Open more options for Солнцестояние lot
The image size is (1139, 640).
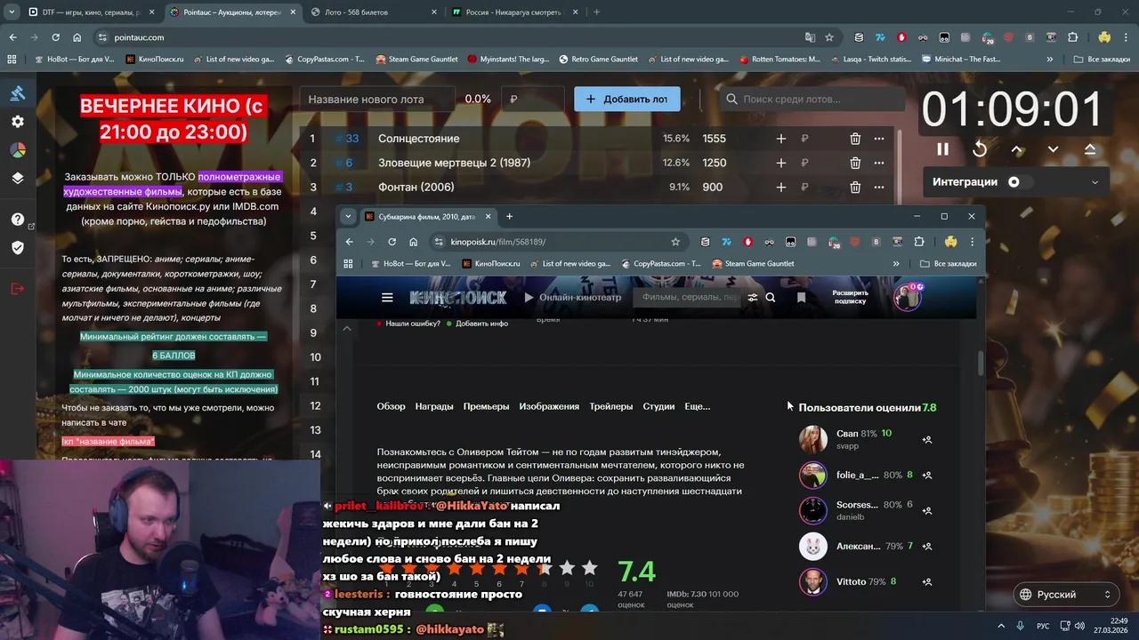point(879,139)
